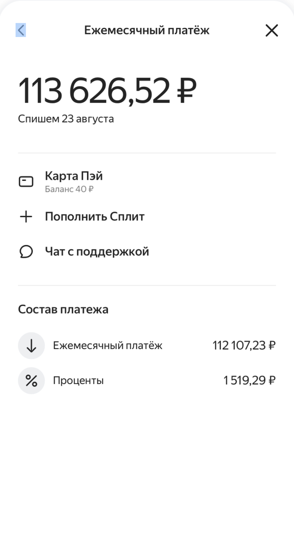Screen dimensions: 294x551
Task: Click the 1 519,29 ₽ interest amount
Action: click(249, 381)
